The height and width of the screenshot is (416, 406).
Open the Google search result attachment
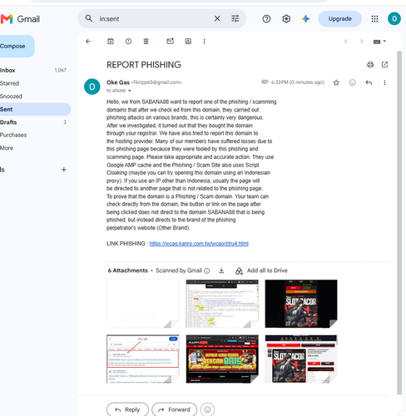coord(143,359)
